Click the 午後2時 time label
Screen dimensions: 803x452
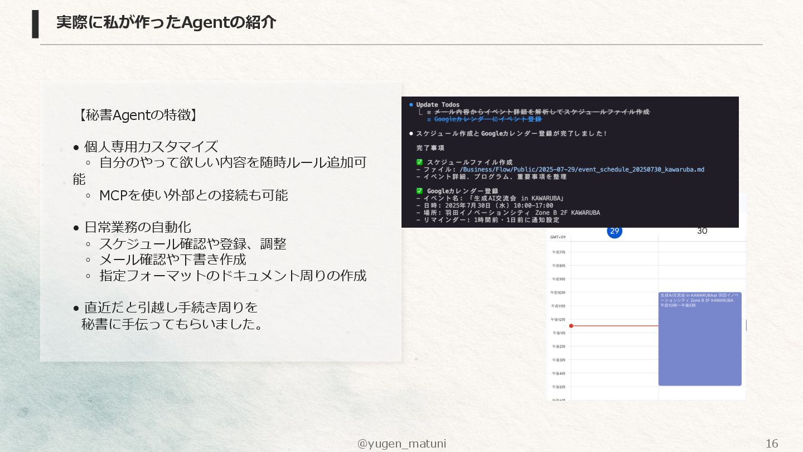click(559, 347)
